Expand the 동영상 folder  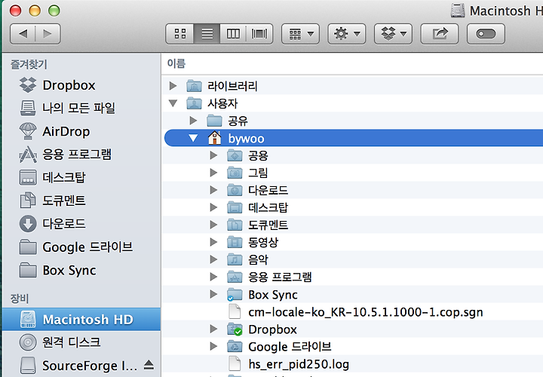click(213, 242)
